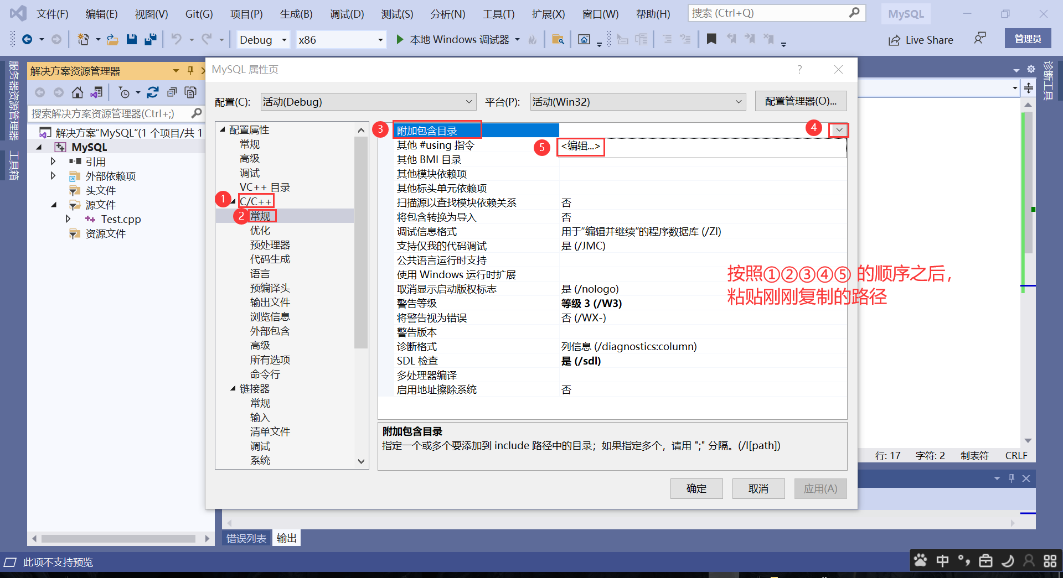Click the 确定 button
This screenshot has width=1063, height=578.
pos(696,488)
